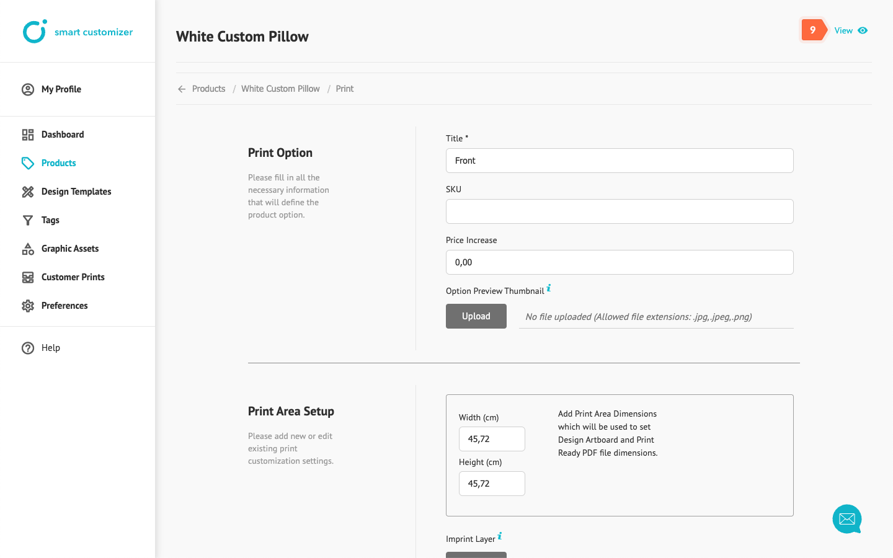Focus the Height (cm) input field

[492, 484]
